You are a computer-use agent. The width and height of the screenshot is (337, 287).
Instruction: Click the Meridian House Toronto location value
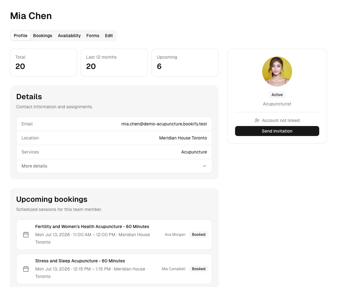[x=183, y=138]
